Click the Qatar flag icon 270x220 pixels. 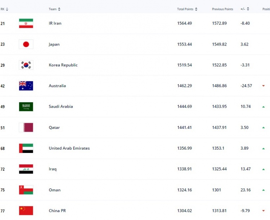tap(26, 127)
